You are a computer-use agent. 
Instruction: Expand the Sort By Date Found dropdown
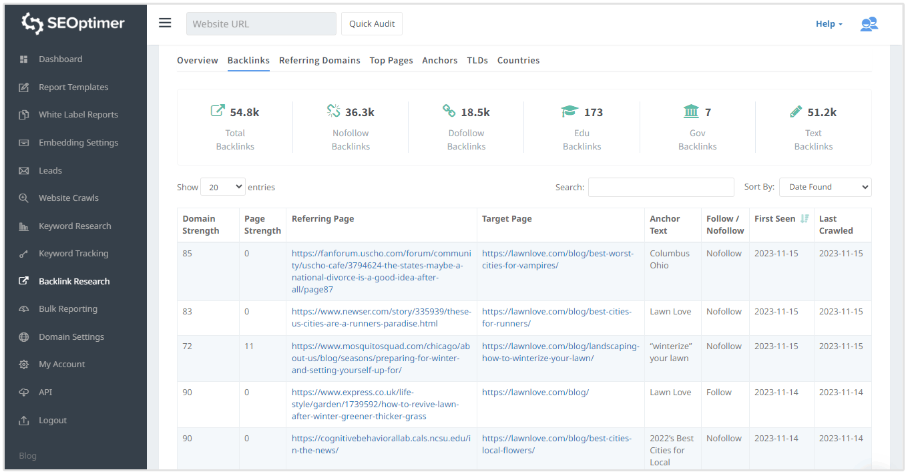coord(825,188)
